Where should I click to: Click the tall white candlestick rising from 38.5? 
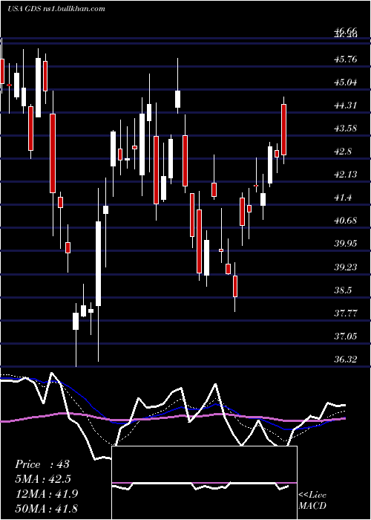(99, 264)
